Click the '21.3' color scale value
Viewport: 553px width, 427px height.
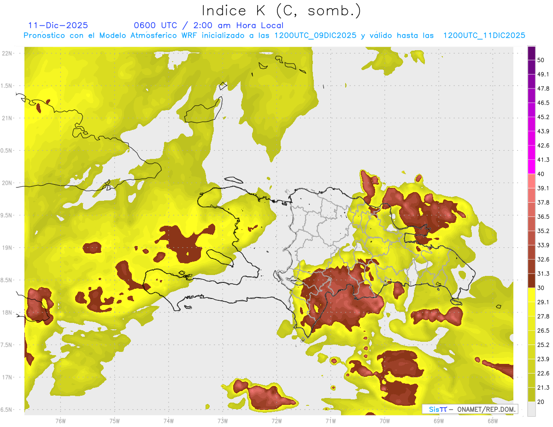[543, 387]
